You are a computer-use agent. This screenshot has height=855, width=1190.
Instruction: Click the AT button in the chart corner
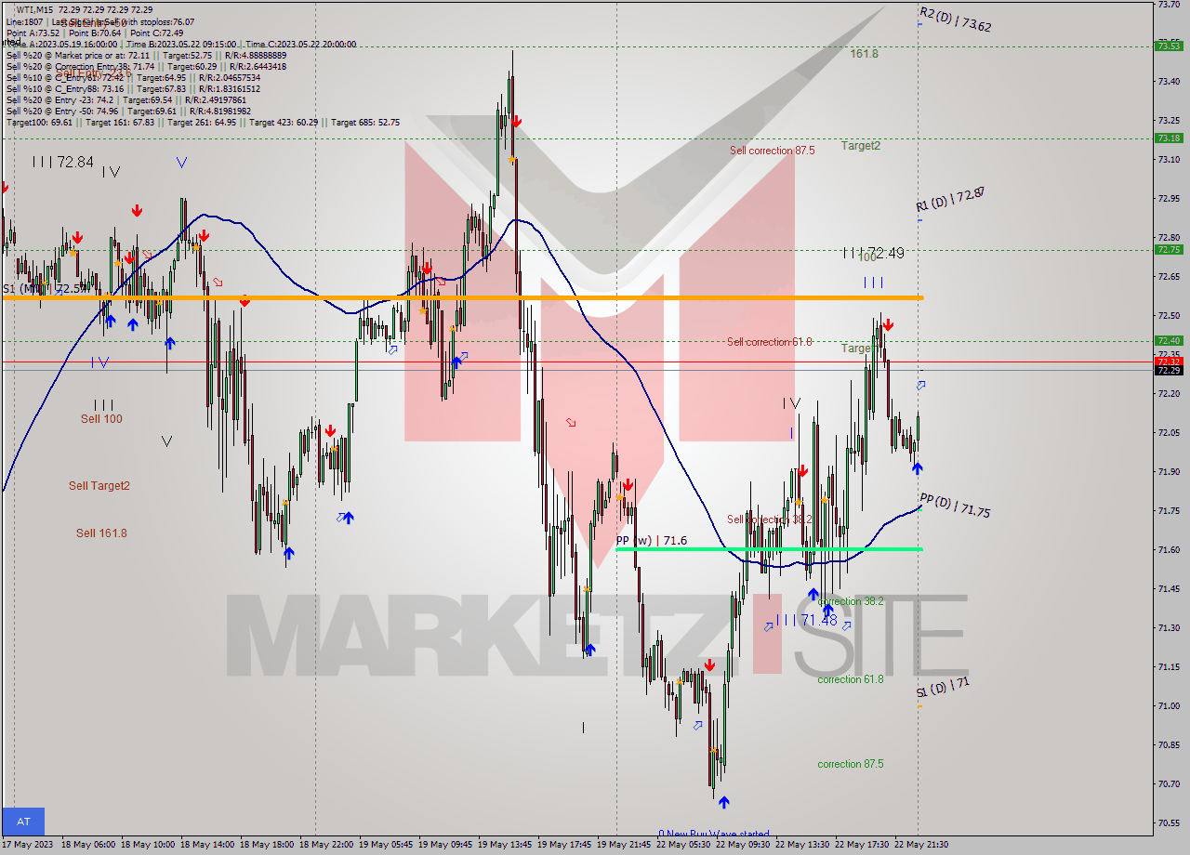pos(23,822)
